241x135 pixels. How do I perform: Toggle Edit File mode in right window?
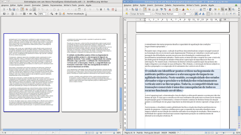(x=145, y=9)
